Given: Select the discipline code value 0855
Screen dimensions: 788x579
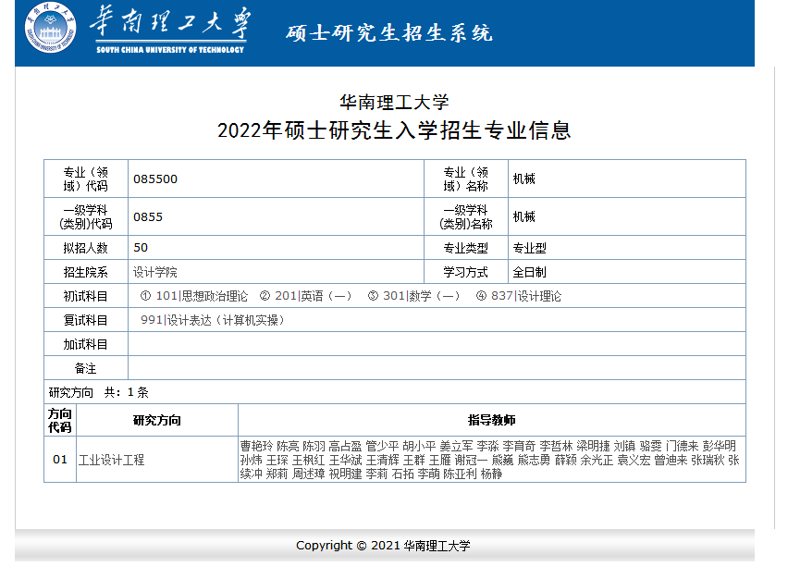Looking at the screenshot, I should (148, 217).
